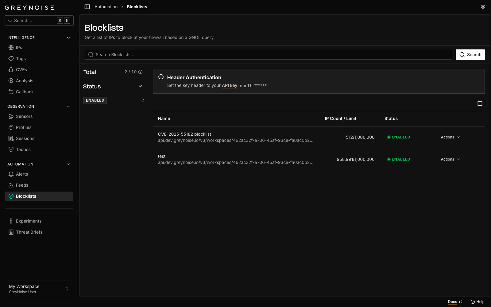The image size is (491, 307).
Task: Click ENABLED status of test blocklist
Action: pyautogui.click(x=399, y=159)
